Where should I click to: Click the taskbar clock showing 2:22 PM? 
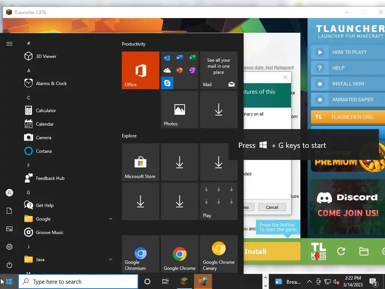(353, 281)
